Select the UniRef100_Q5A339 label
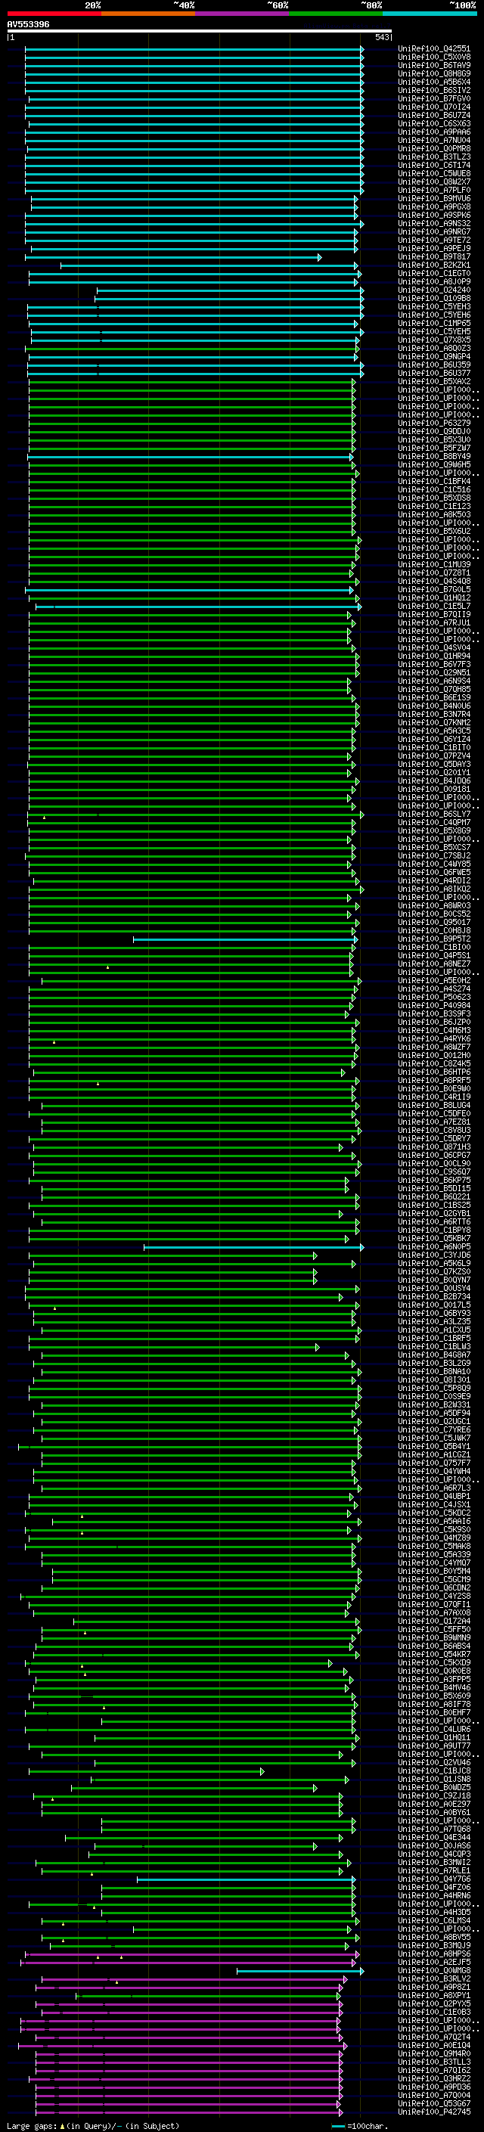484x2132 pixels. coord(433,1555)
